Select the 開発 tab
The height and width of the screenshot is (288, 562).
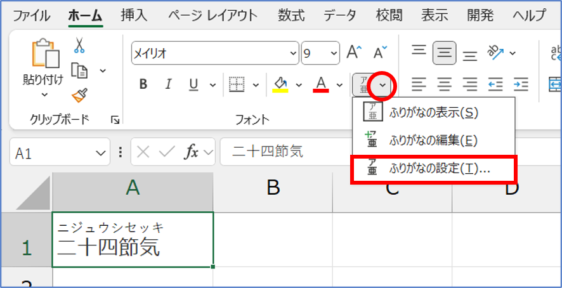pyautogui.click(x=480, y=15)
